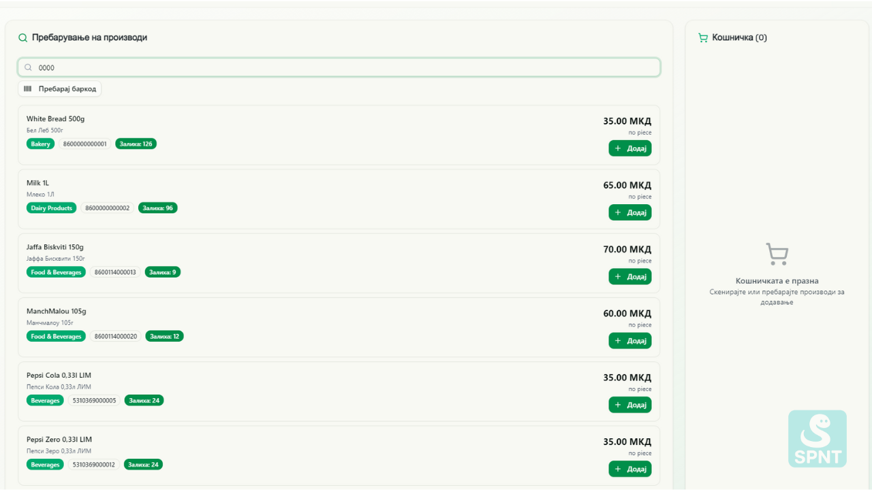Select the Dairy Products badge on Milk 1L
Image resolution: width=872 pixels, height=490 pixels.
pos(51,208)
